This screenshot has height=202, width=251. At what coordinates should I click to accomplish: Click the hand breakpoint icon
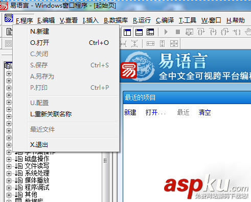[x=248, y=32]
